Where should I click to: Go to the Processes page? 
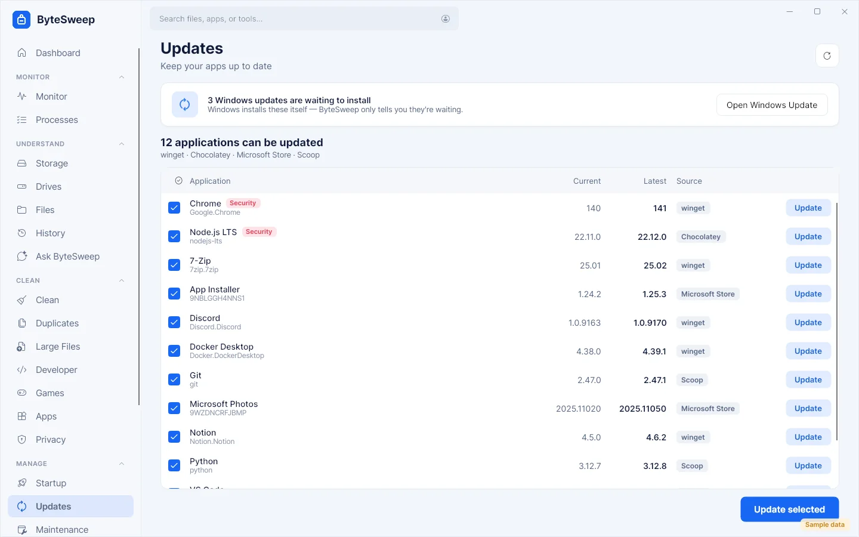[x=70, y=119]
